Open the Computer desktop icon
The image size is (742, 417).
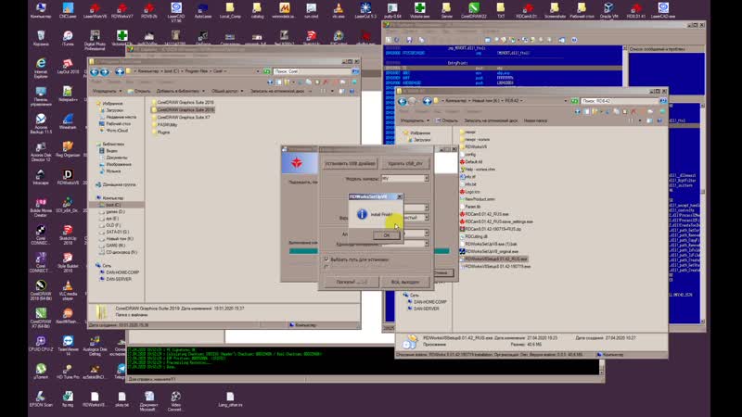[41, 10]
